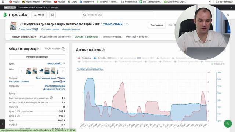Expand collapsed left sidebar arrow
Image resolution: width=235 pixels, height=132 pixels.
click(2, 124)
